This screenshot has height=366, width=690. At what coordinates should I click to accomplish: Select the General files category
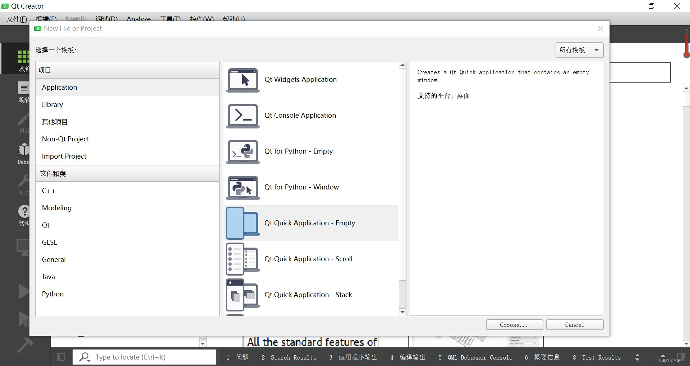[x=128, y=259]
